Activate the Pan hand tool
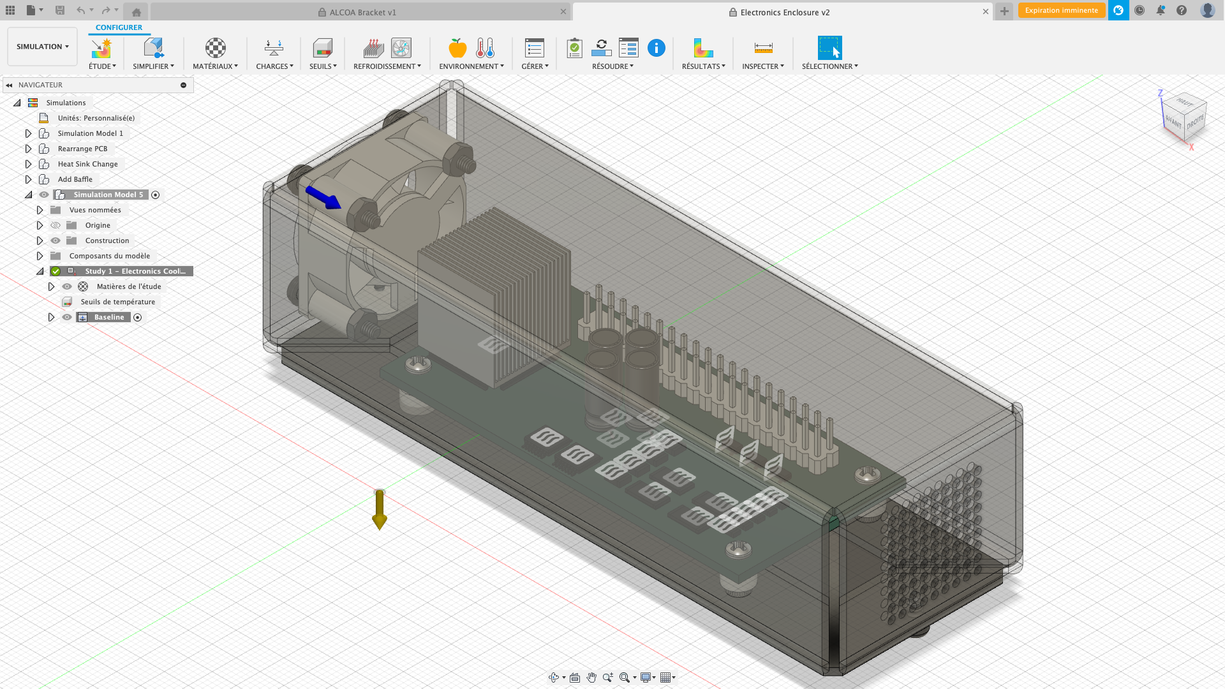Screen dimensions: 1225x689 click(x=591, y=678)
